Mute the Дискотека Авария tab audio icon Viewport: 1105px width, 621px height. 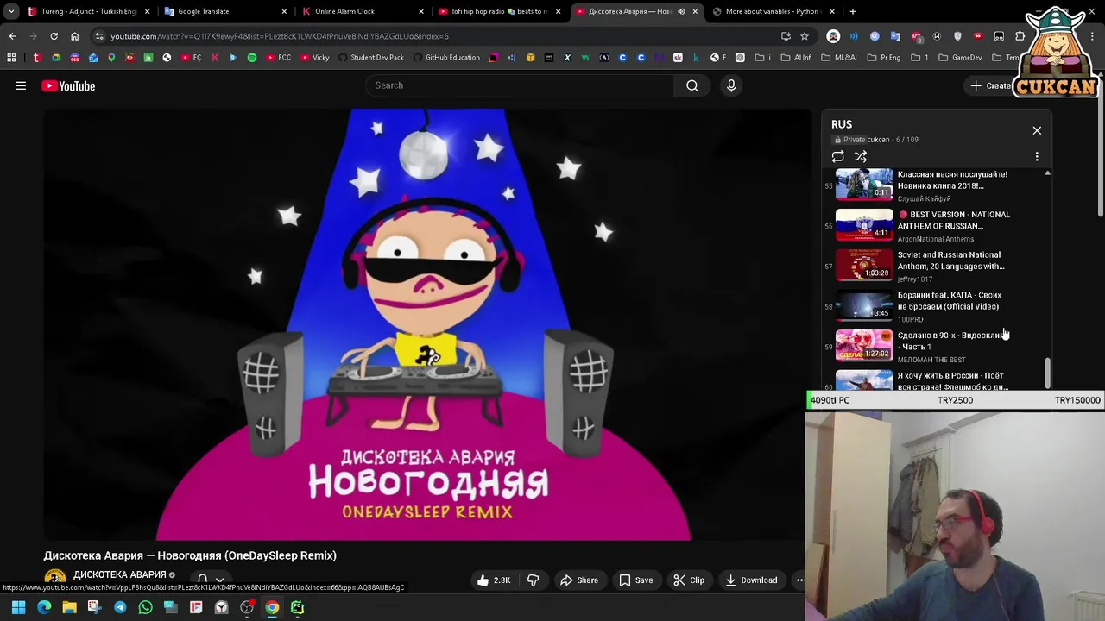[681, 11]
